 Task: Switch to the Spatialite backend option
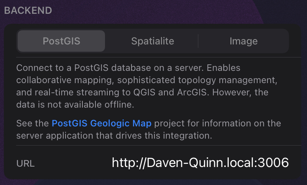click(153, 41)
